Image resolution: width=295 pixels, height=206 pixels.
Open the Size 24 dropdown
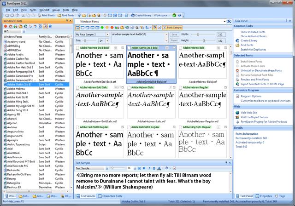107,40
